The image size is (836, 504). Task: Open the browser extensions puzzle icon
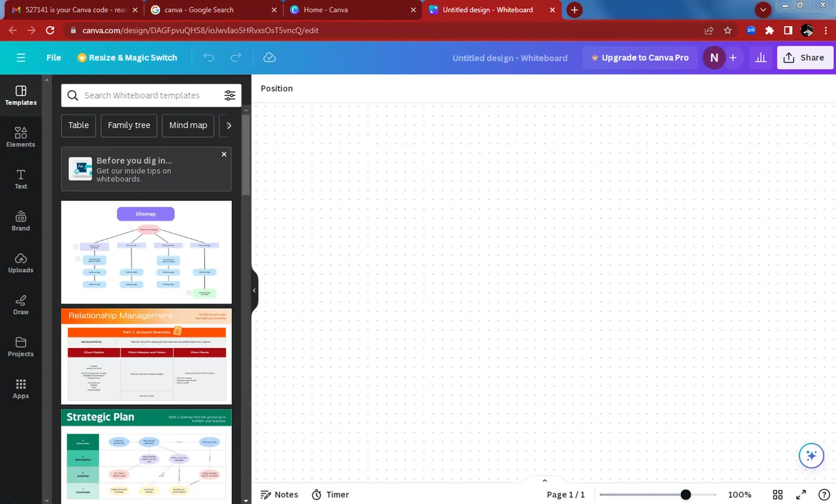click(769, 31)
